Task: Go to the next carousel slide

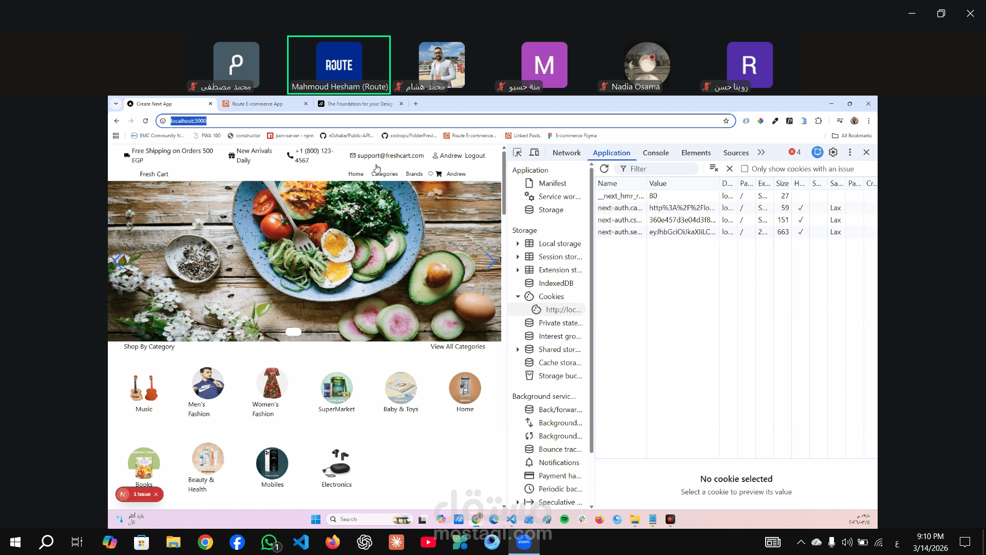Action: coord(490,261)
